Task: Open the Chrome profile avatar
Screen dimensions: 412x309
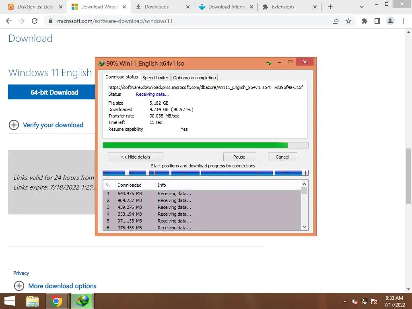Action: [390, 21]
